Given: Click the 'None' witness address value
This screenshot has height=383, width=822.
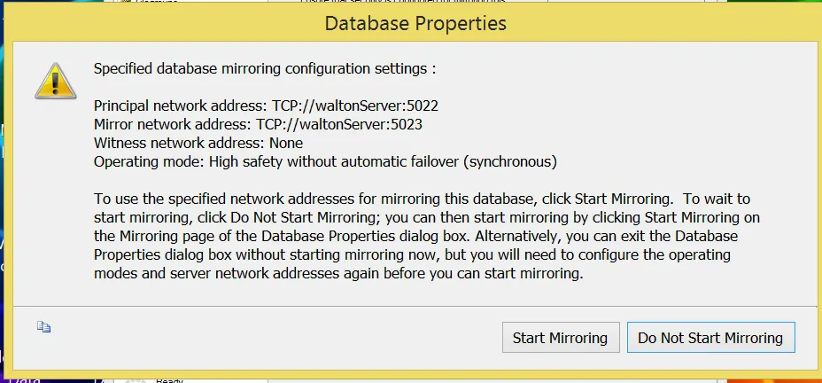Looking at the screenshot, I should [x=286, y=143].
